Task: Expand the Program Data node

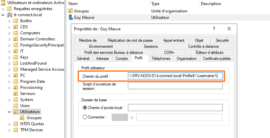Action: 9,81
